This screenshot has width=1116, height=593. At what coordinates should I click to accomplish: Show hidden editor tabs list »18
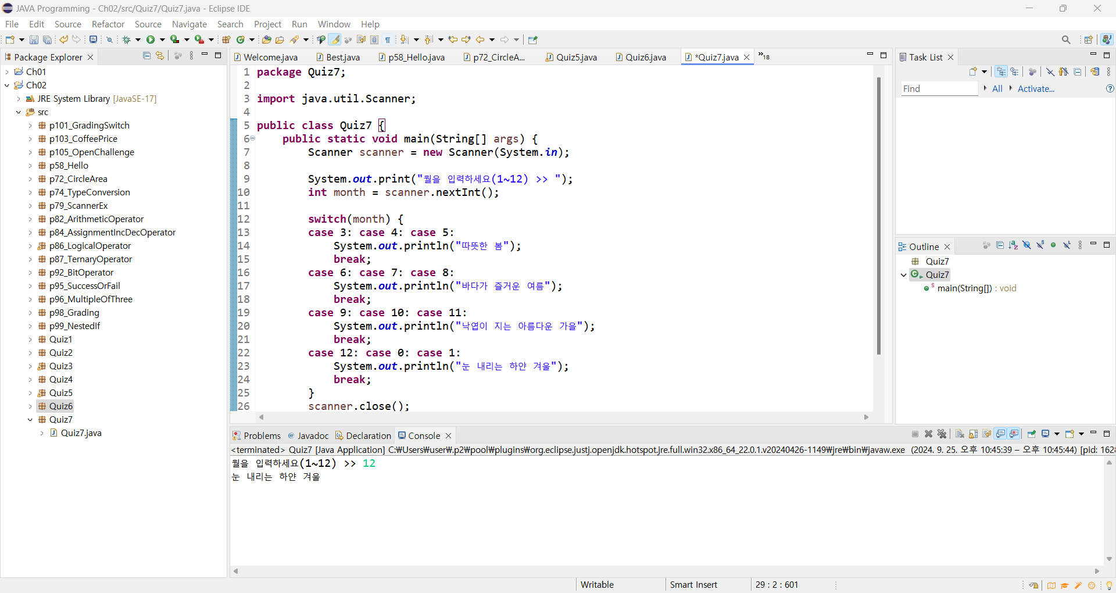click(764, 56)
